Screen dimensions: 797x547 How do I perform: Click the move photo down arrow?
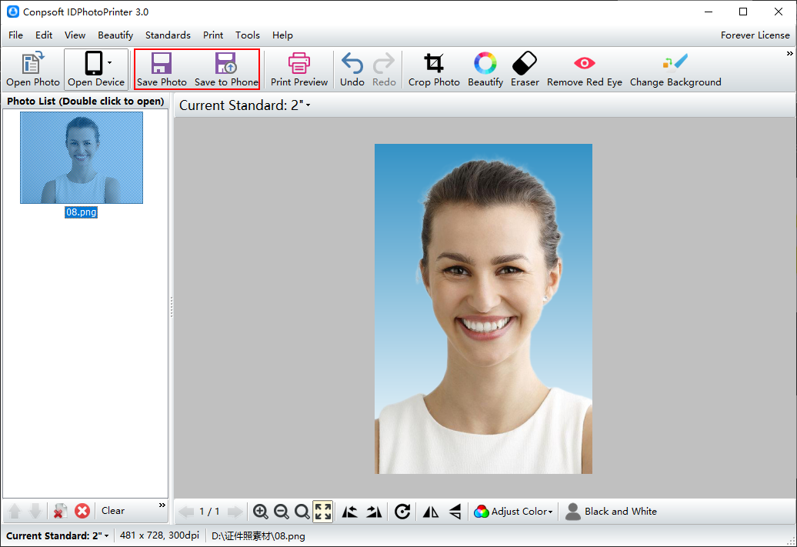pos(35,511)
